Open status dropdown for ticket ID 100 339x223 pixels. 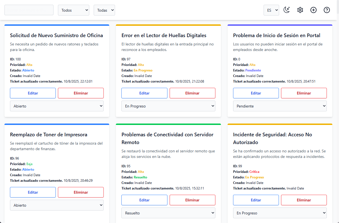click(57, 106)
